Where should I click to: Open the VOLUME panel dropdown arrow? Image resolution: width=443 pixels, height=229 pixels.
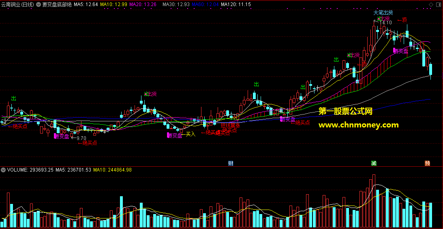click(x=3, y=170)
